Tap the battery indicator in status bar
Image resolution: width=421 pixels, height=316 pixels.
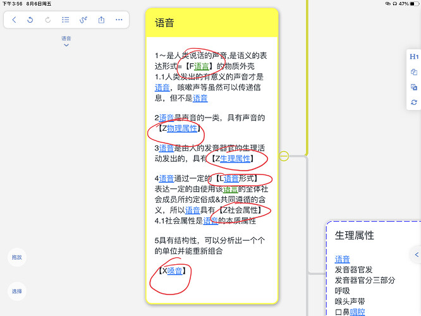click(x=414, y=4)
